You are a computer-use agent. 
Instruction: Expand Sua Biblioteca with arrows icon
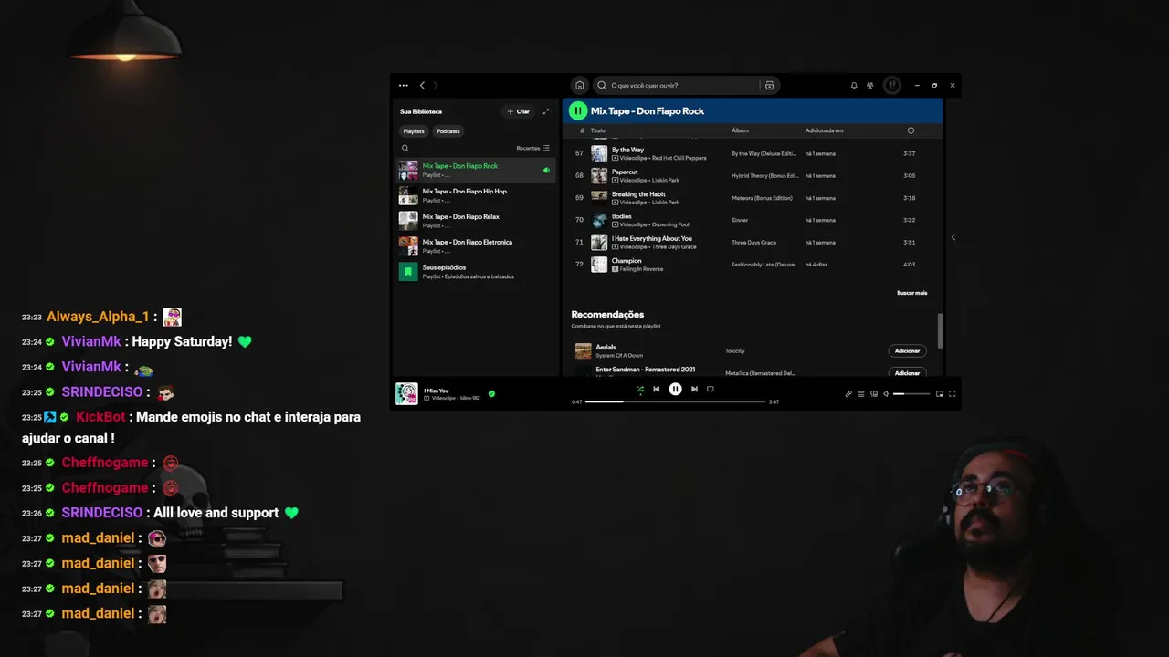coord(546,111)
